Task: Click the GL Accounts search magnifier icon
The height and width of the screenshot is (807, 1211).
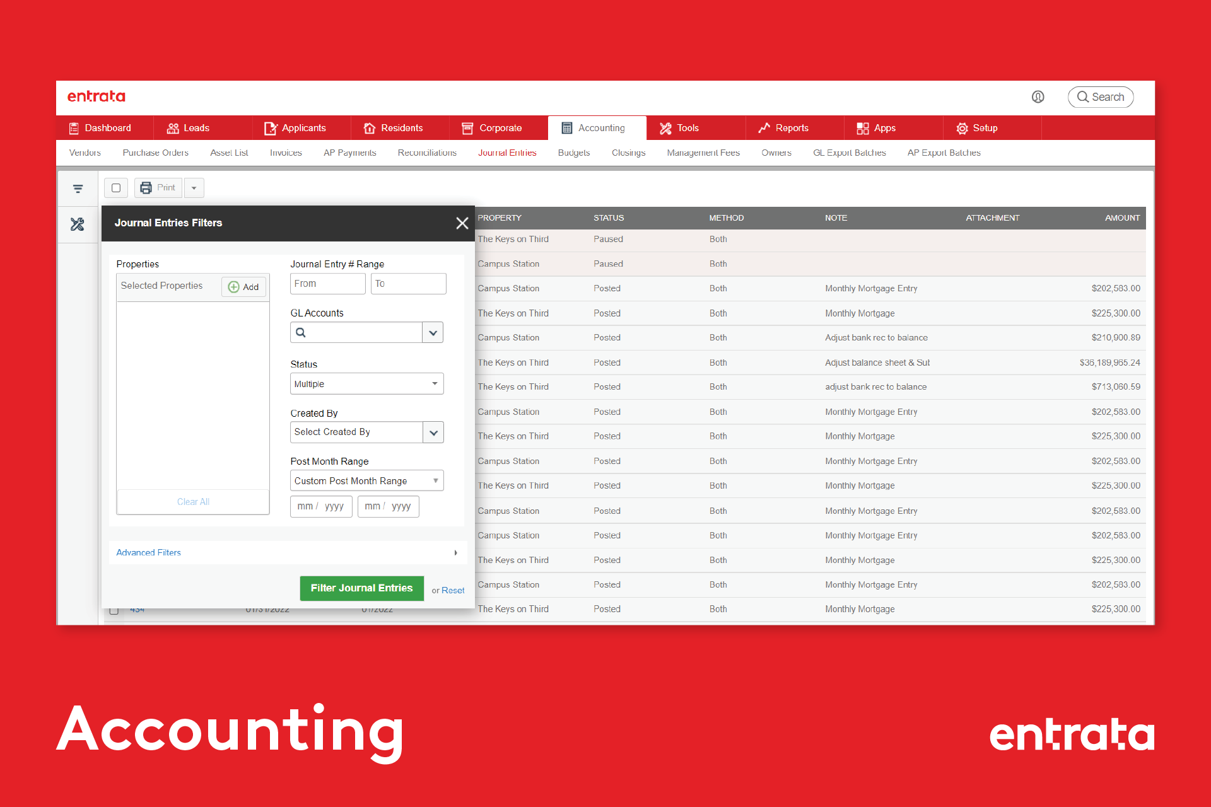Action: point(301,332)
